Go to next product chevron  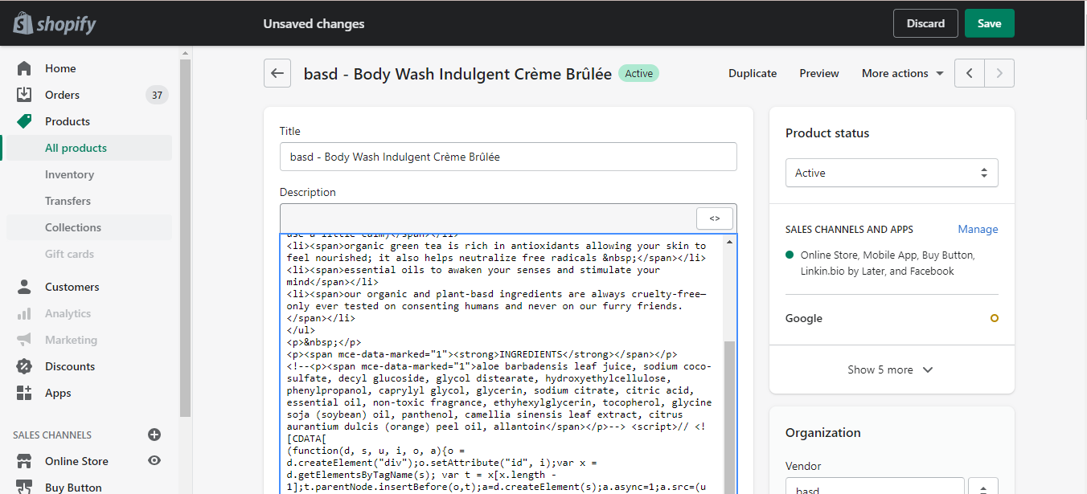(x=999, y=73)
